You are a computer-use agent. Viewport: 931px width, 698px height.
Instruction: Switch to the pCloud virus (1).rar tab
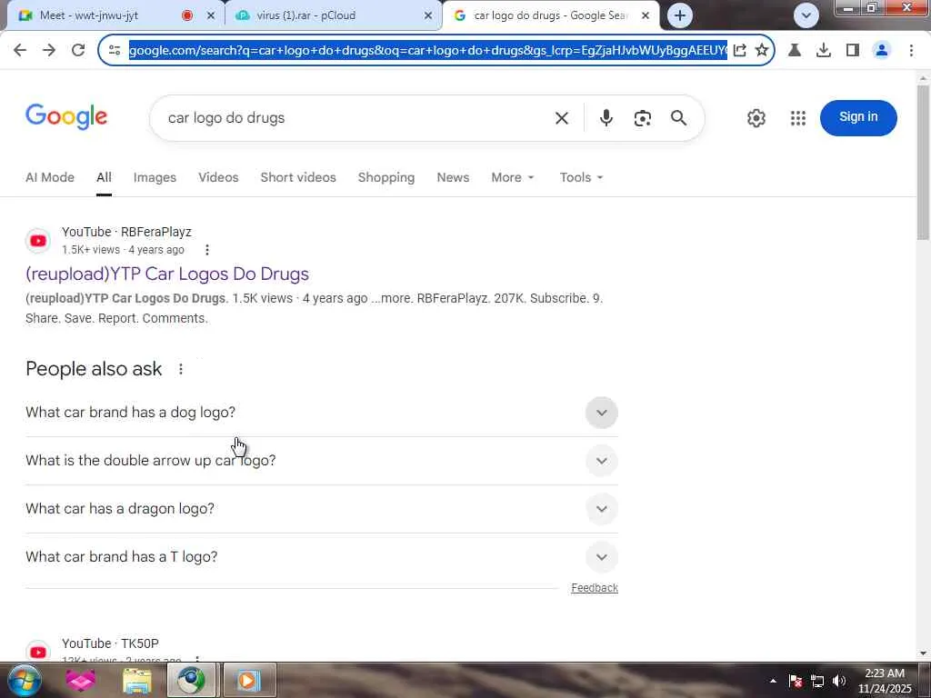333,15
